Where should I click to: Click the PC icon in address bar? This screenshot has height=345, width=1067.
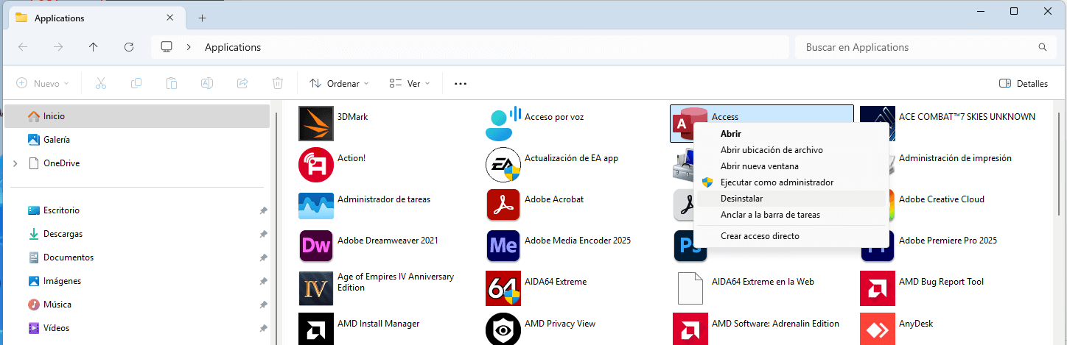[x=167, y=47]
